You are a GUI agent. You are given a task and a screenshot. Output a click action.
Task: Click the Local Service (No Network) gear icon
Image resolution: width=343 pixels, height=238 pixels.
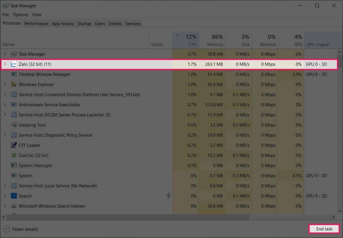click(14, 186)
